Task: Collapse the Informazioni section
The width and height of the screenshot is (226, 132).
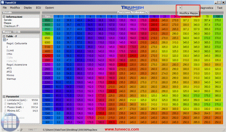Action: (x=4, y=17)
